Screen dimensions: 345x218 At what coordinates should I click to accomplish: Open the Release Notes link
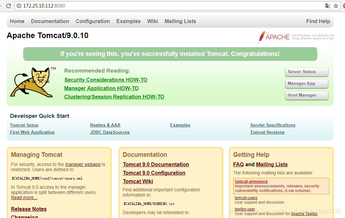pyautogui.click(x=29, y=209)
